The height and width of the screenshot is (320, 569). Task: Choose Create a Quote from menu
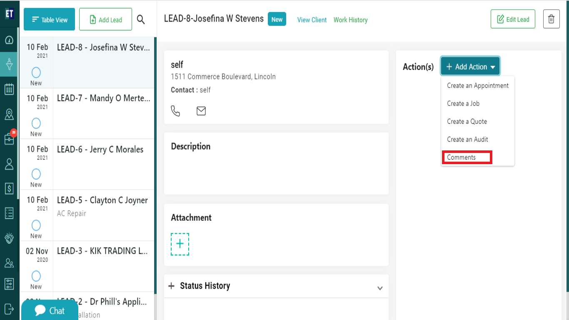pyautogui.click(x=478, y=121)
